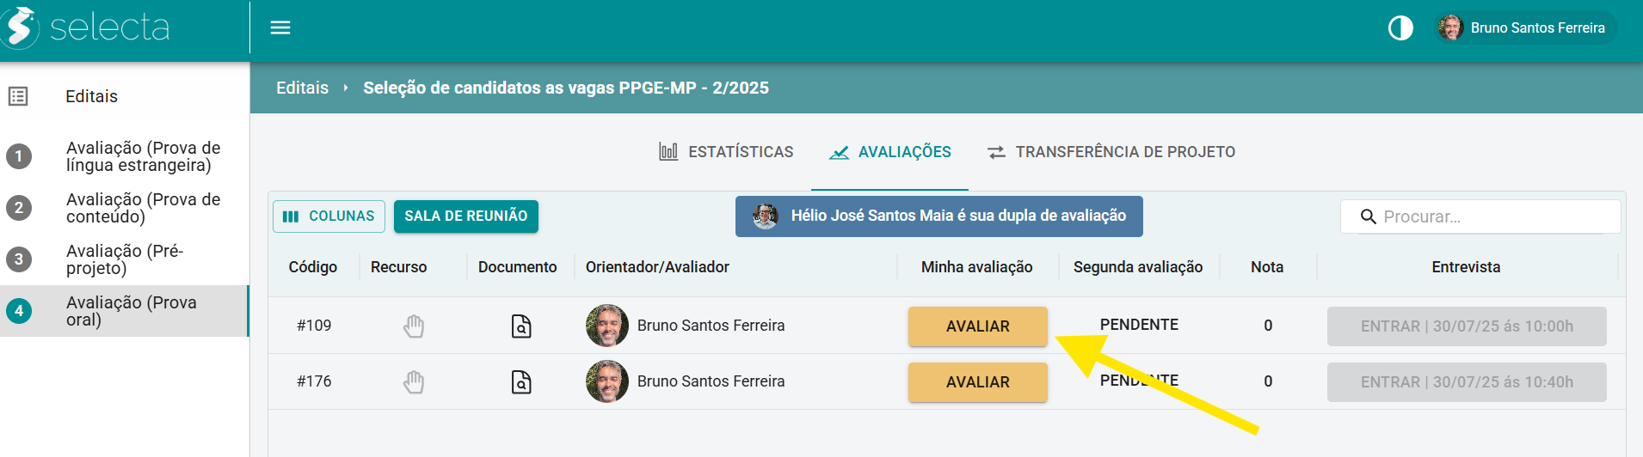The height and width of the screenshot is (457, 1643).
Task: Open the document preview icon for #109
Action: tap(521, 326)
